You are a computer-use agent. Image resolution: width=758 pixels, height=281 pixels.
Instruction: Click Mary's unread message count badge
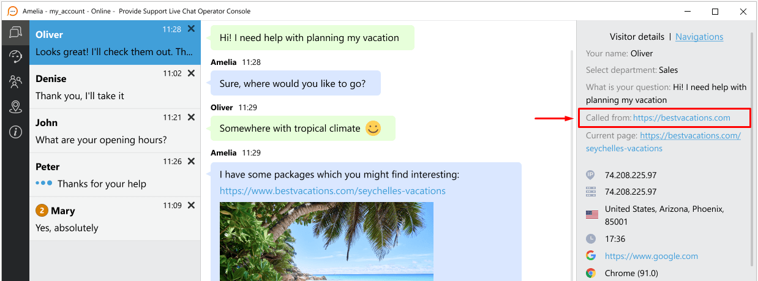[42, 211]
